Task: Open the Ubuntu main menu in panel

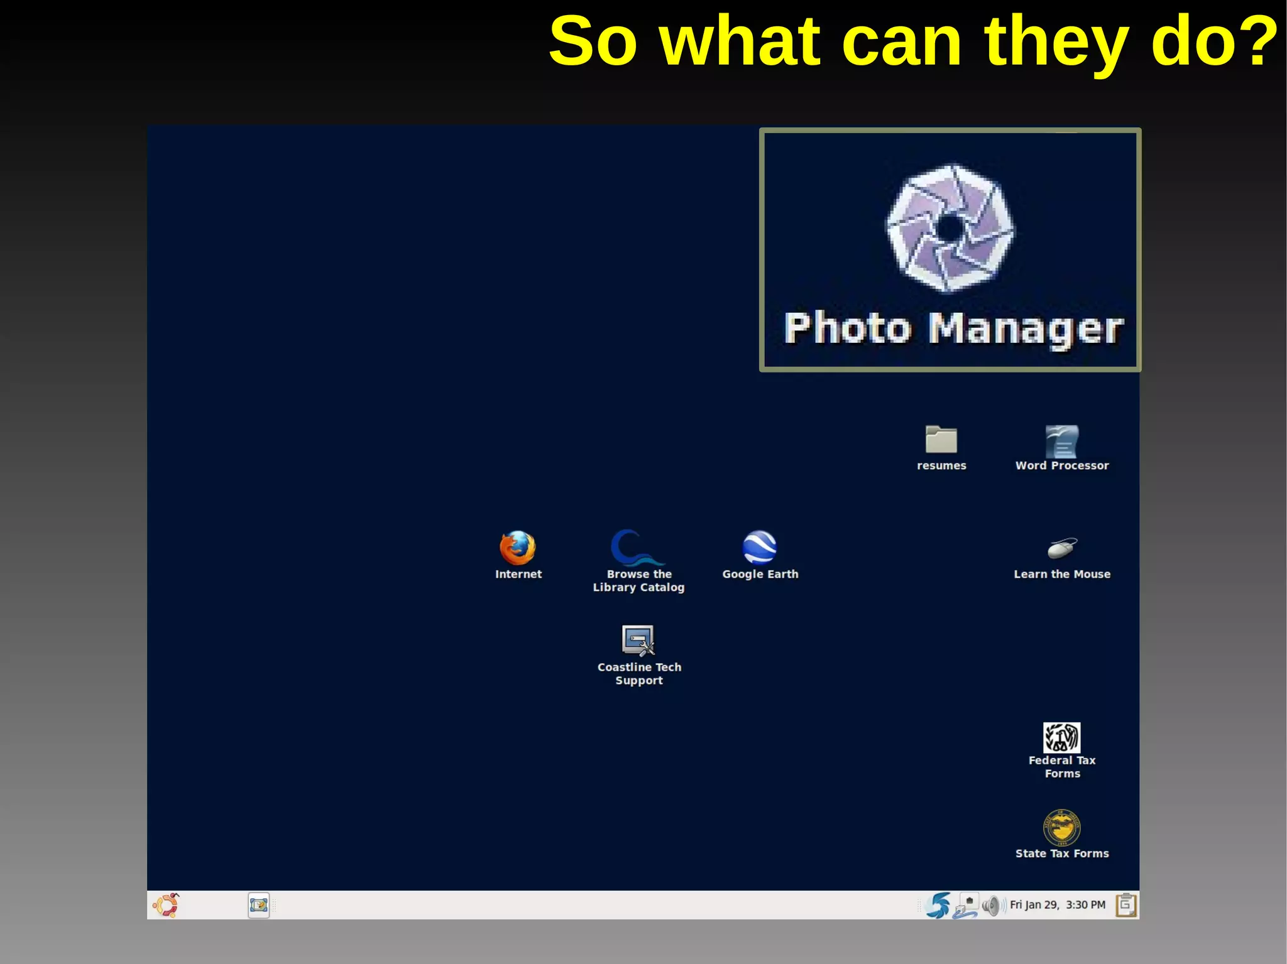Action: pos(166,905)
